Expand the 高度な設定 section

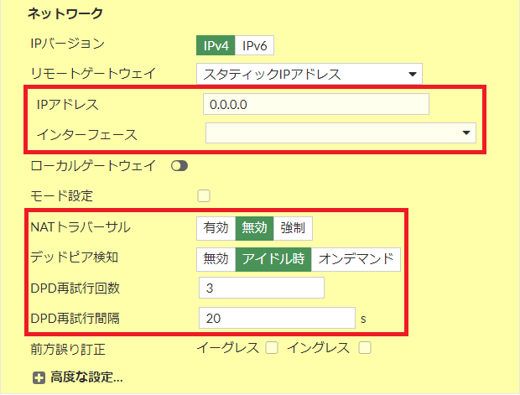coord(86,377)
